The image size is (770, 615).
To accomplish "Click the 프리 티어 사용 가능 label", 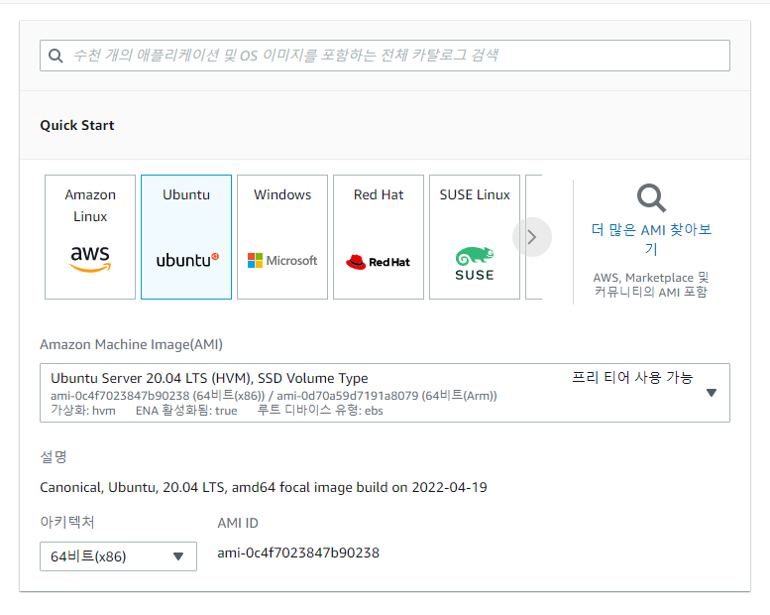I will click(x=632, y=378).
